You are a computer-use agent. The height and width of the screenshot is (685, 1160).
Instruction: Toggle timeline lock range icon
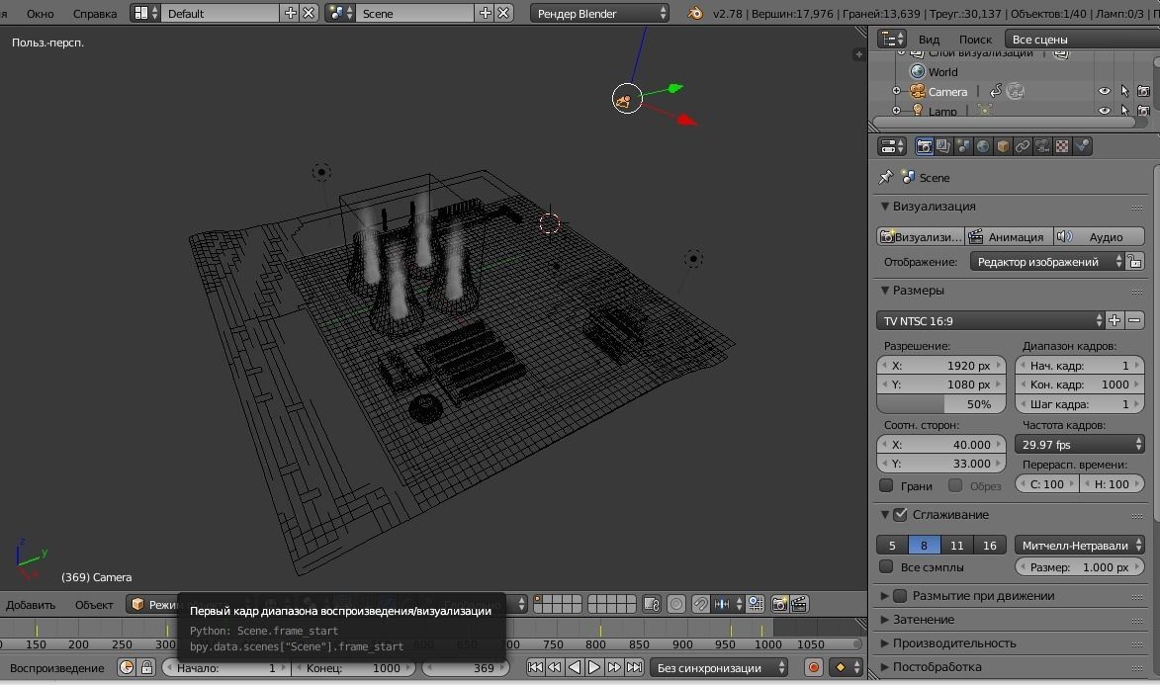tap(147, 668)
